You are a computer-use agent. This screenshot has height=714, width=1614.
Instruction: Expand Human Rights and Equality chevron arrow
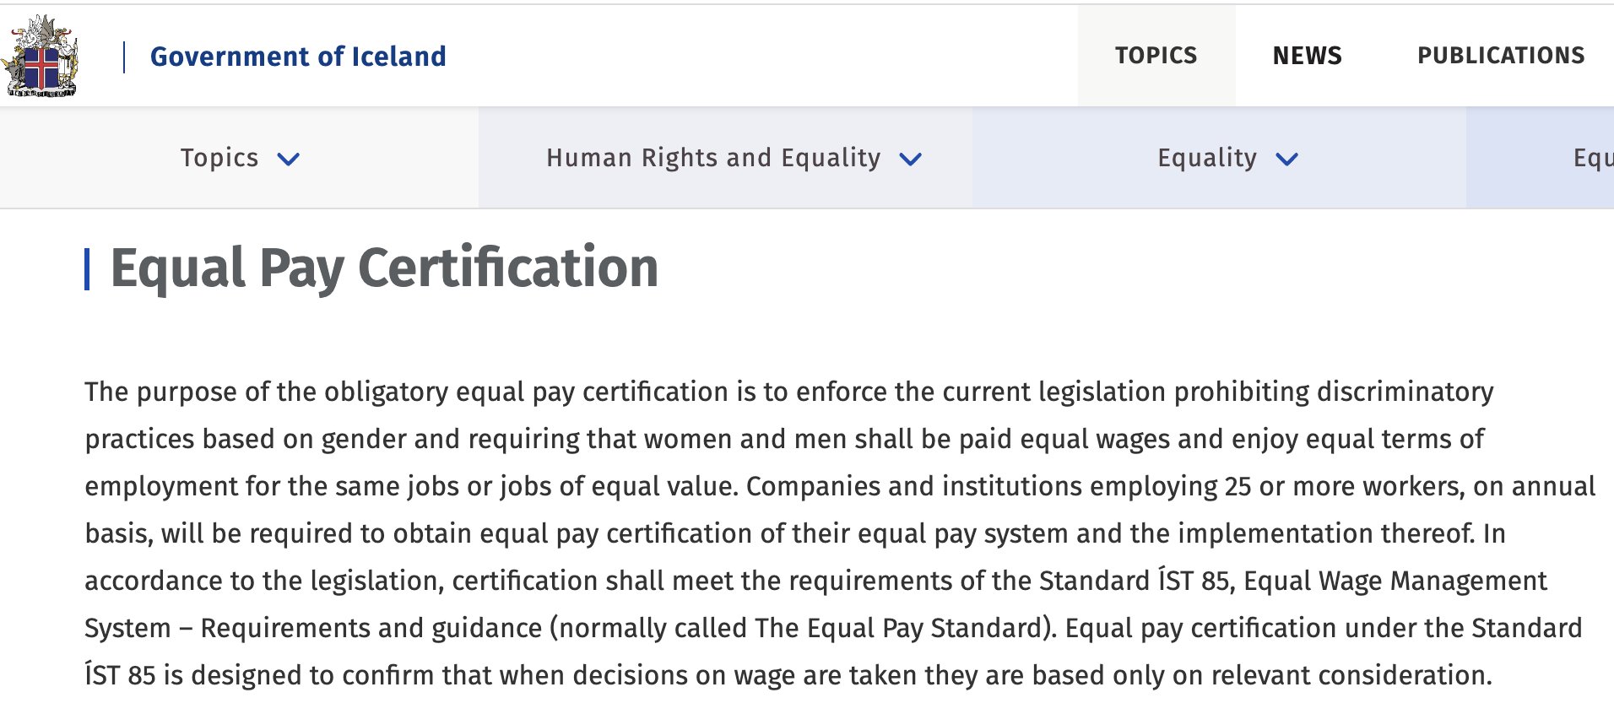click(x=911, y=159)
